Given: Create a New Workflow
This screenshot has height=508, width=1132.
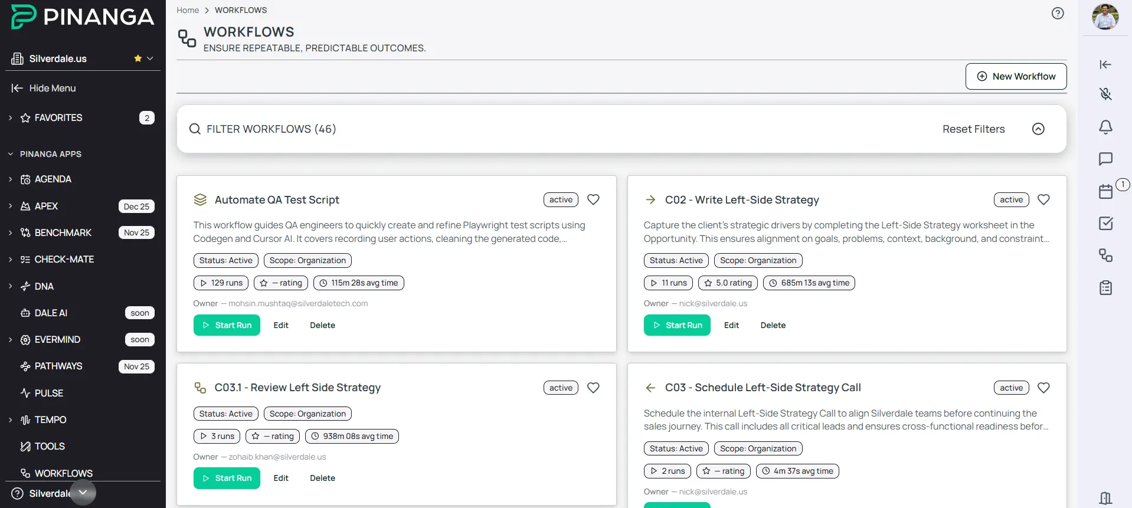Looking at the screenshot, I should 1016,76.
